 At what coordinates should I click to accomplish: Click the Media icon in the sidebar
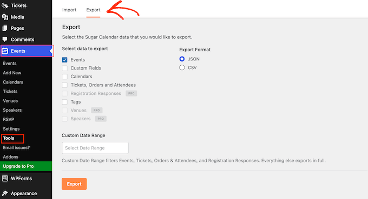tap(5, 17)
